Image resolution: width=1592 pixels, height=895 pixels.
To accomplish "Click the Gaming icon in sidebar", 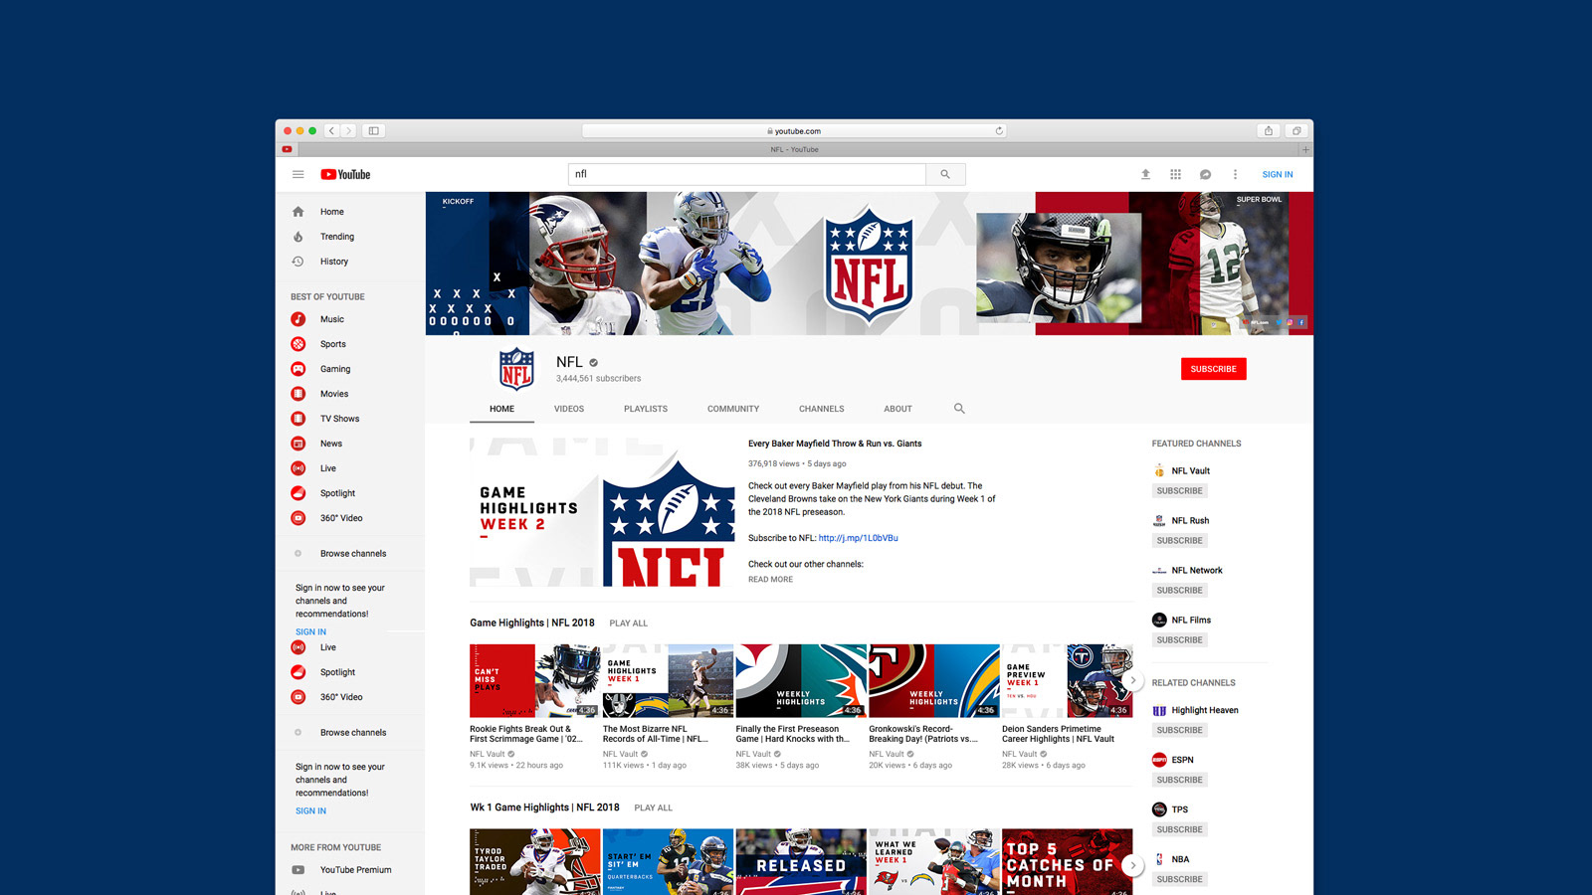I will [298, 369].
